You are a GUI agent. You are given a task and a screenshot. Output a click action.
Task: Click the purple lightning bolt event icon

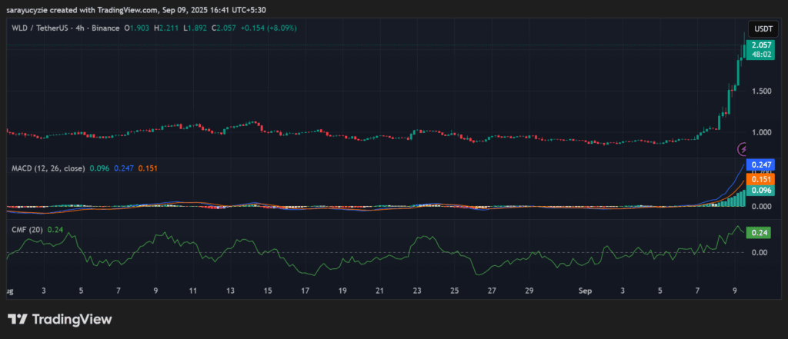[742, 148]
